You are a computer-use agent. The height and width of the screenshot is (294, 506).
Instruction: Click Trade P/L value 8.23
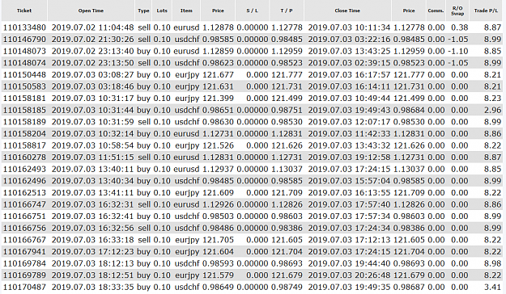tap(492, 99)
